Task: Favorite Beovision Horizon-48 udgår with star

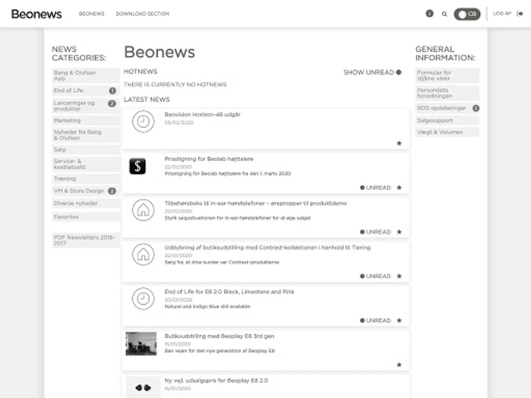Action: 399,143
